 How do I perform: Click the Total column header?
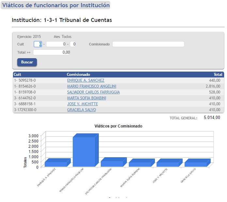pos(218,75)
